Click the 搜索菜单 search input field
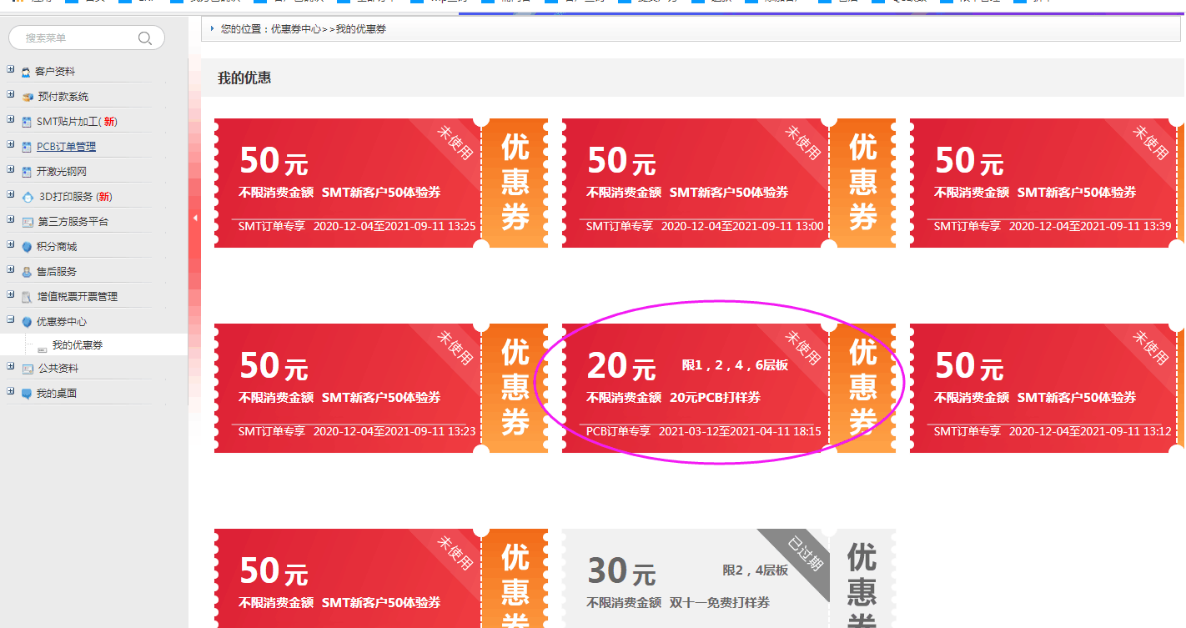Viewport: 1186px width, 628px height. tap(75, 38)
